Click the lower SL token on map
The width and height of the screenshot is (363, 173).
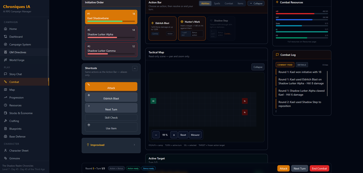pyautogui.click(x=245, y=112)
